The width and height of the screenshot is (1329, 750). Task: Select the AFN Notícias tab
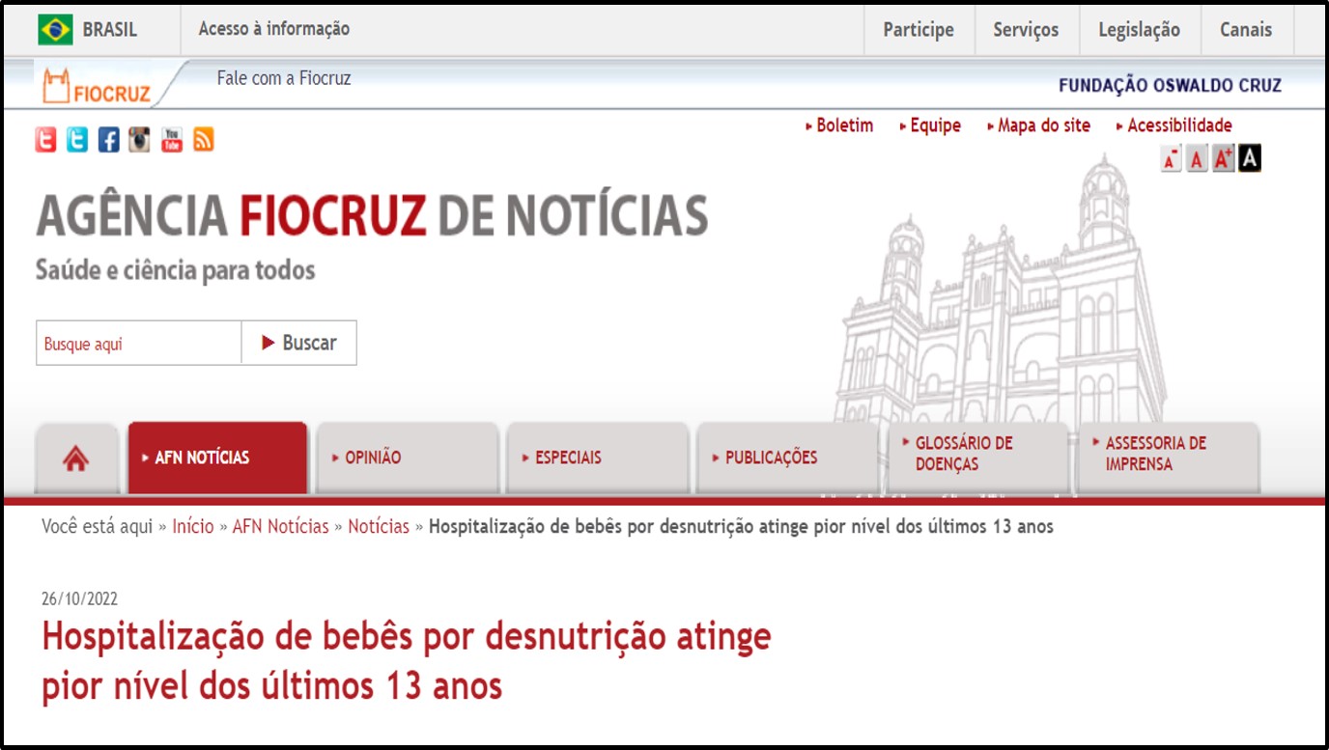click(217, 458)
